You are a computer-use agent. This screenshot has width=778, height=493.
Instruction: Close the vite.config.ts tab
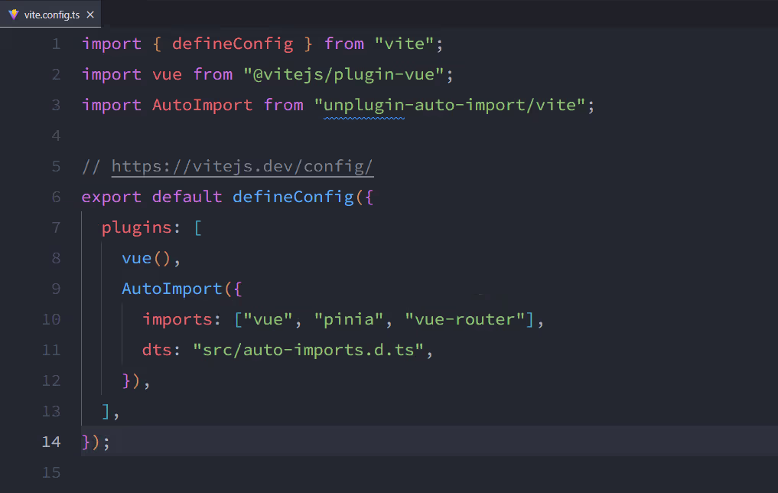coord(90,15)
